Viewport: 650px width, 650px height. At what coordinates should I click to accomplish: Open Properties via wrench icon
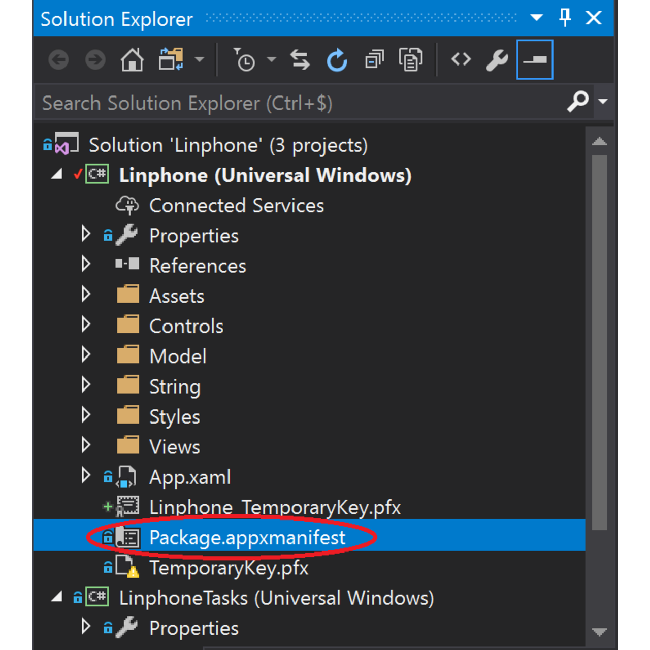(497, 60)
